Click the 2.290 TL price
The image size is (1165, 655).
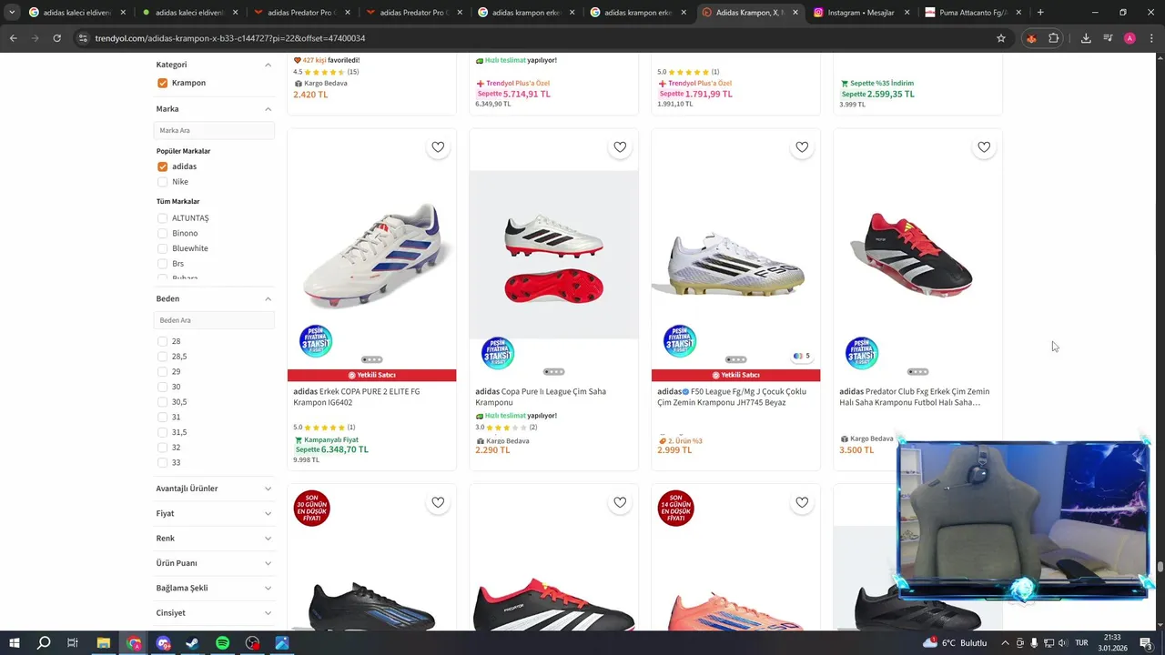492,450
